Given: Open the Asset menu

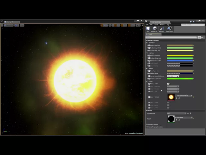Looking at the screenshot, I should pos(156,25).
